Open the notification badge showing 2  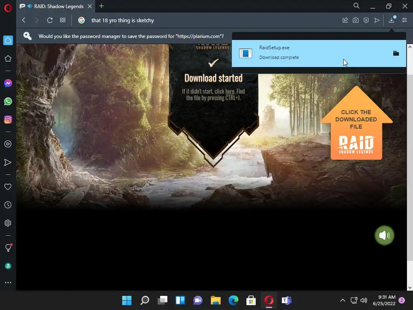[402, 300]
